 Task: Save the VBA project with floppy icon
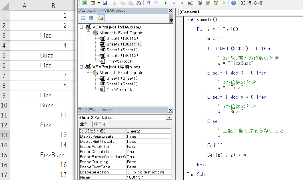(105, 3)
